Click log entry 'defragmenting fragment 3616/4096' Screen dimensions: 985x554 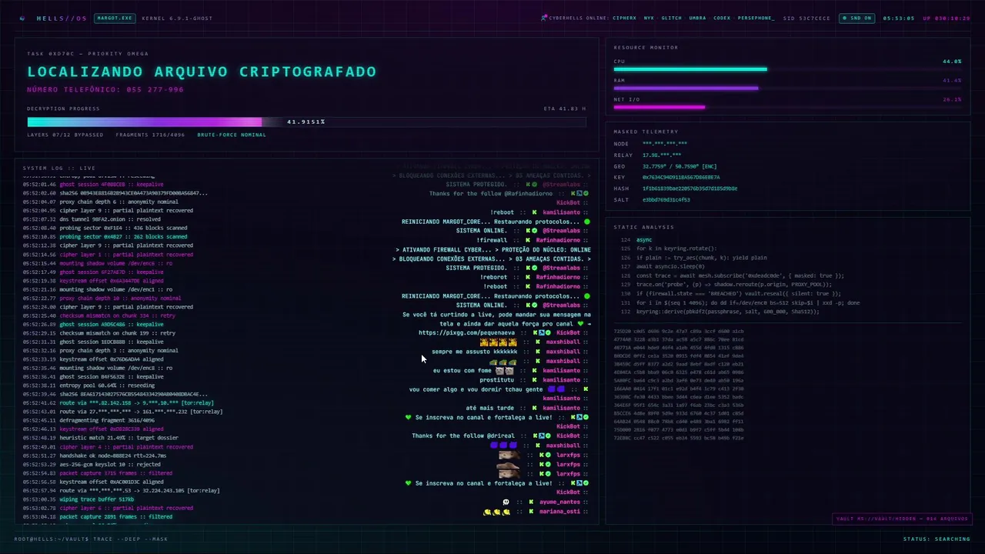tap(107, 420)
